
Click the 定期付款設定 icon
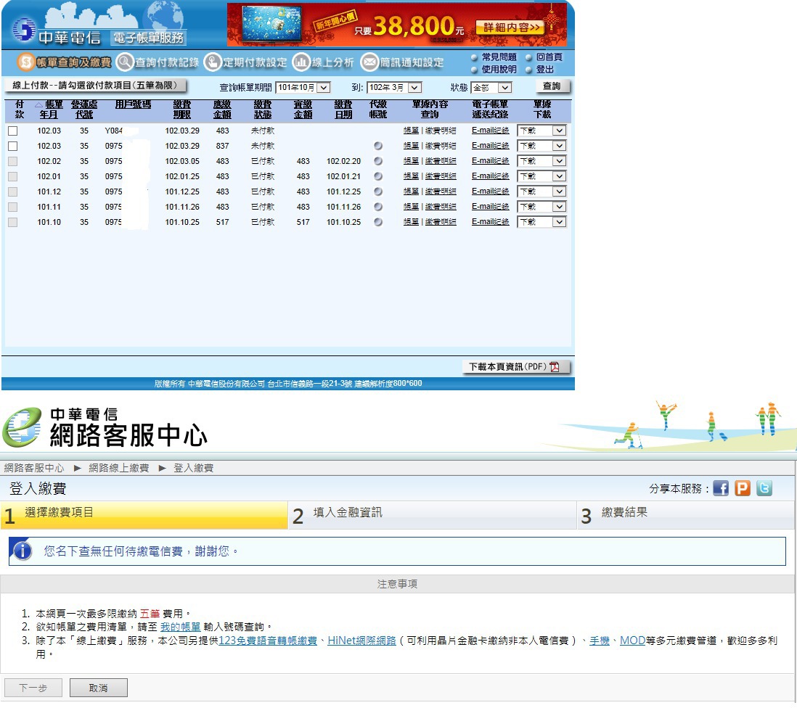[x=213, y=62]
